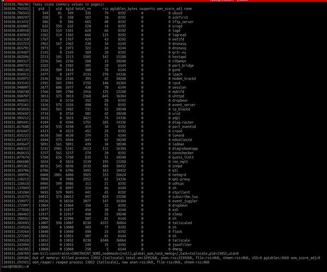The width and height of the screenshot is (327, 272).
Task: Click the process name 'session'
Action: tap(179, 88)
